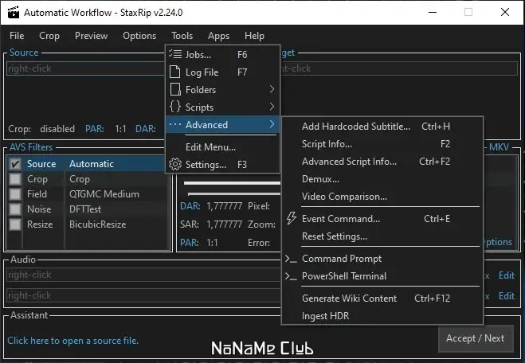Open the Preview menu
Image resolution: width=525 pixels, height=363 pixels.
(x=91, y=36)
